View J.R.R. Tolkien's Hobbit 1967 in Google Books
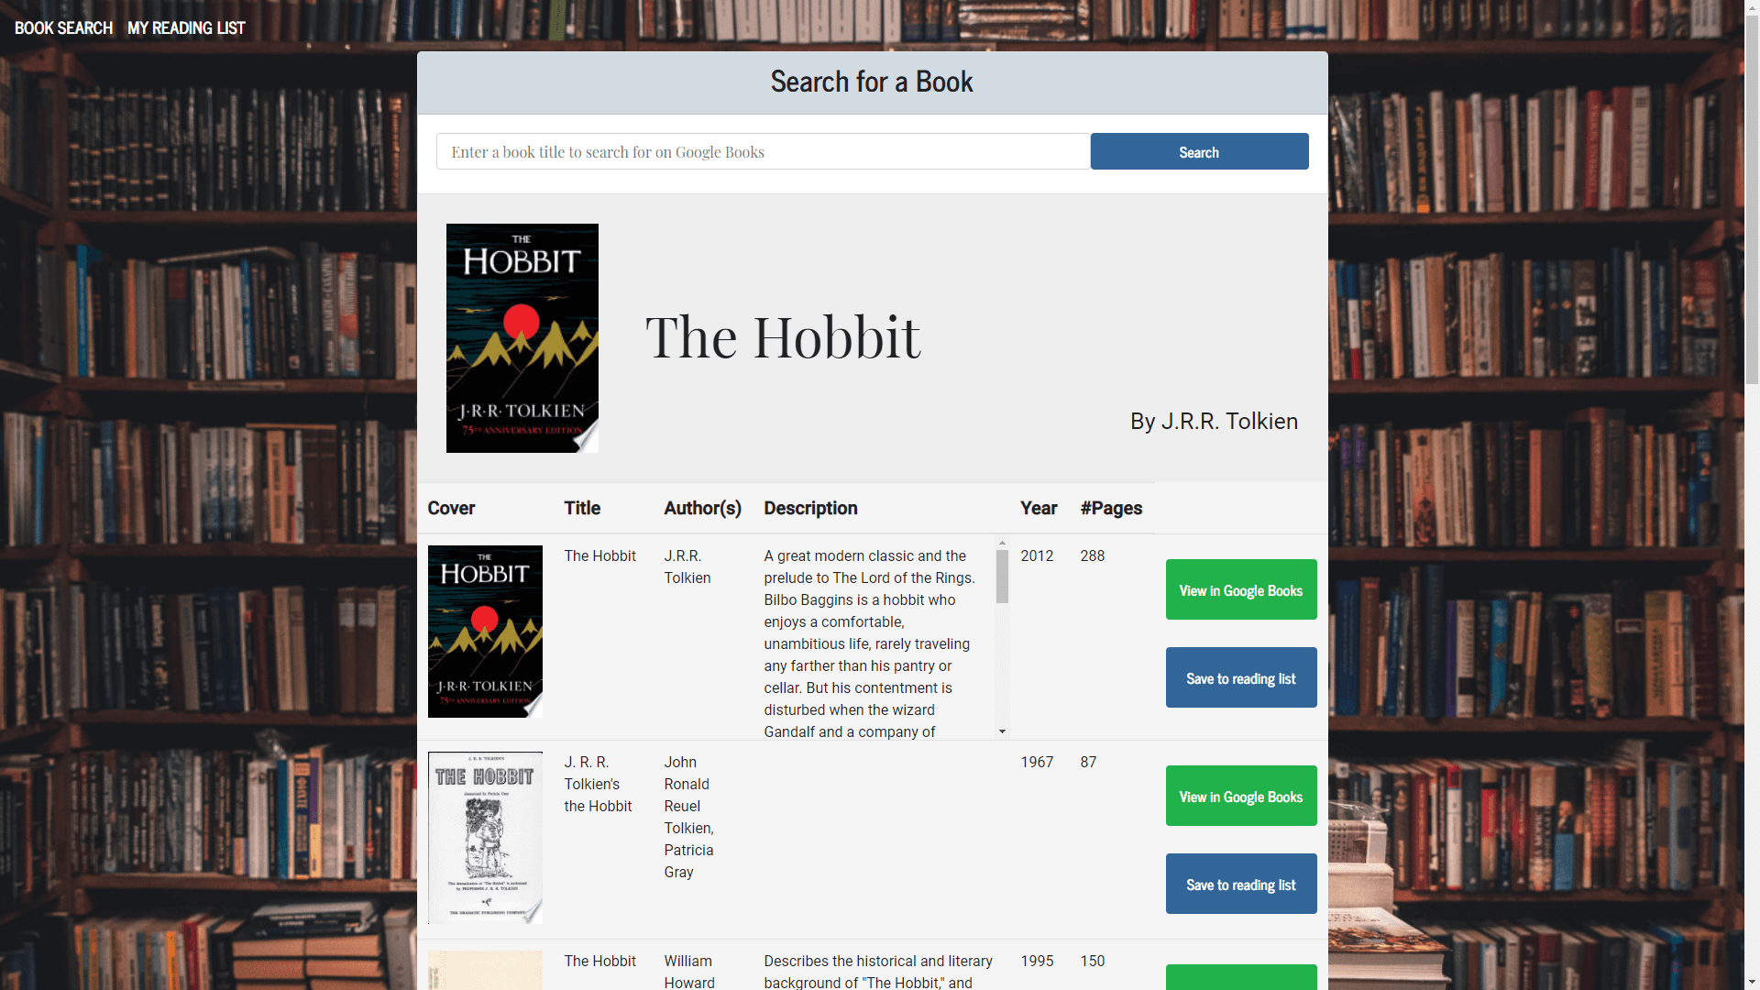1760x990 pixels. click(1241, 796)
